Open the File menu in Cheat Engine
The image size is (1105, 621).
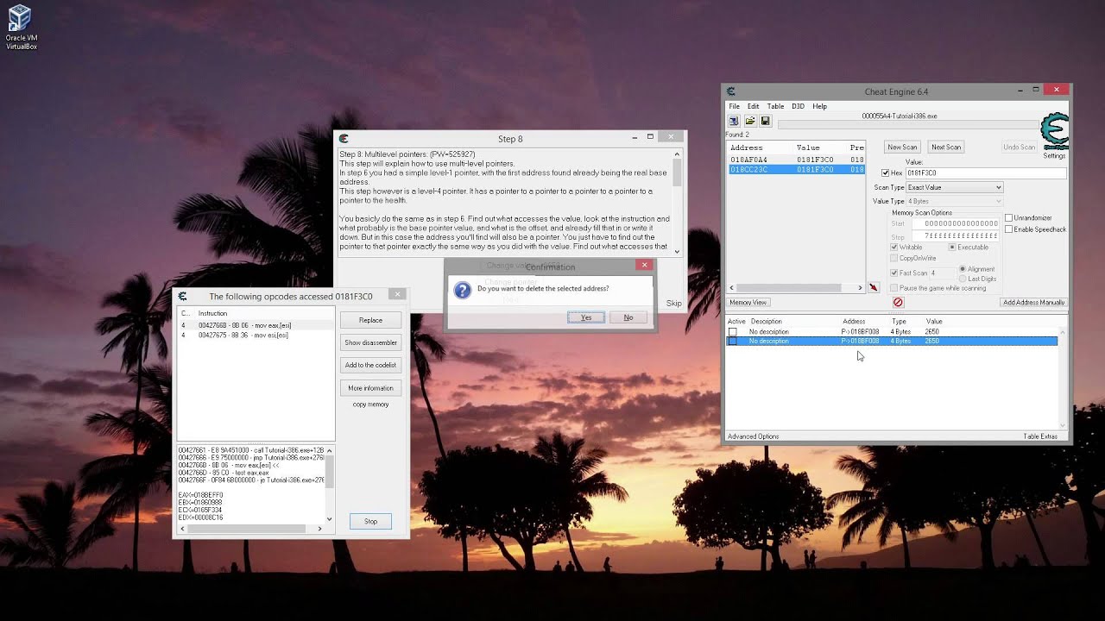pyautogui.click(x=734, y=106)
